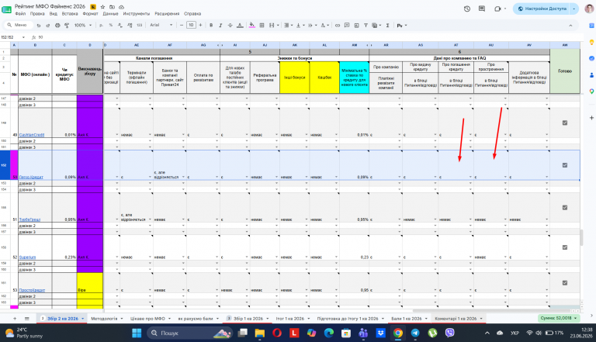The image size is (596, 342).
Task: Switch to the Ітог 1 кв 2026 tab
Action: [x=289, y=319]
